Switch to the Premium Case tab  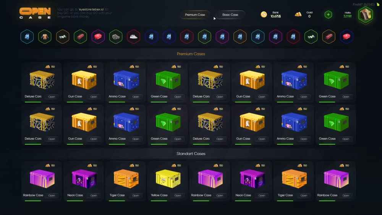pos(195,15)
